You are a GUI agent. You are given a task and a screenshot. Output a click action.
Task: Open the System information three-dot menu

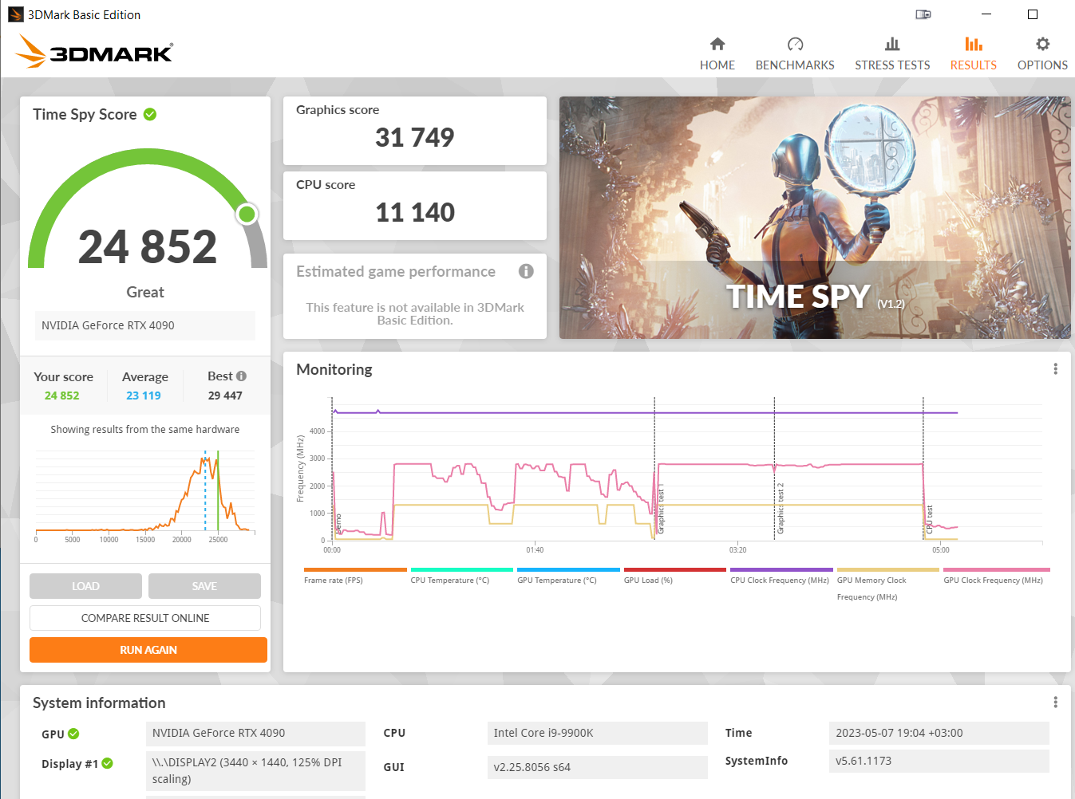[x=1055, y=703]
